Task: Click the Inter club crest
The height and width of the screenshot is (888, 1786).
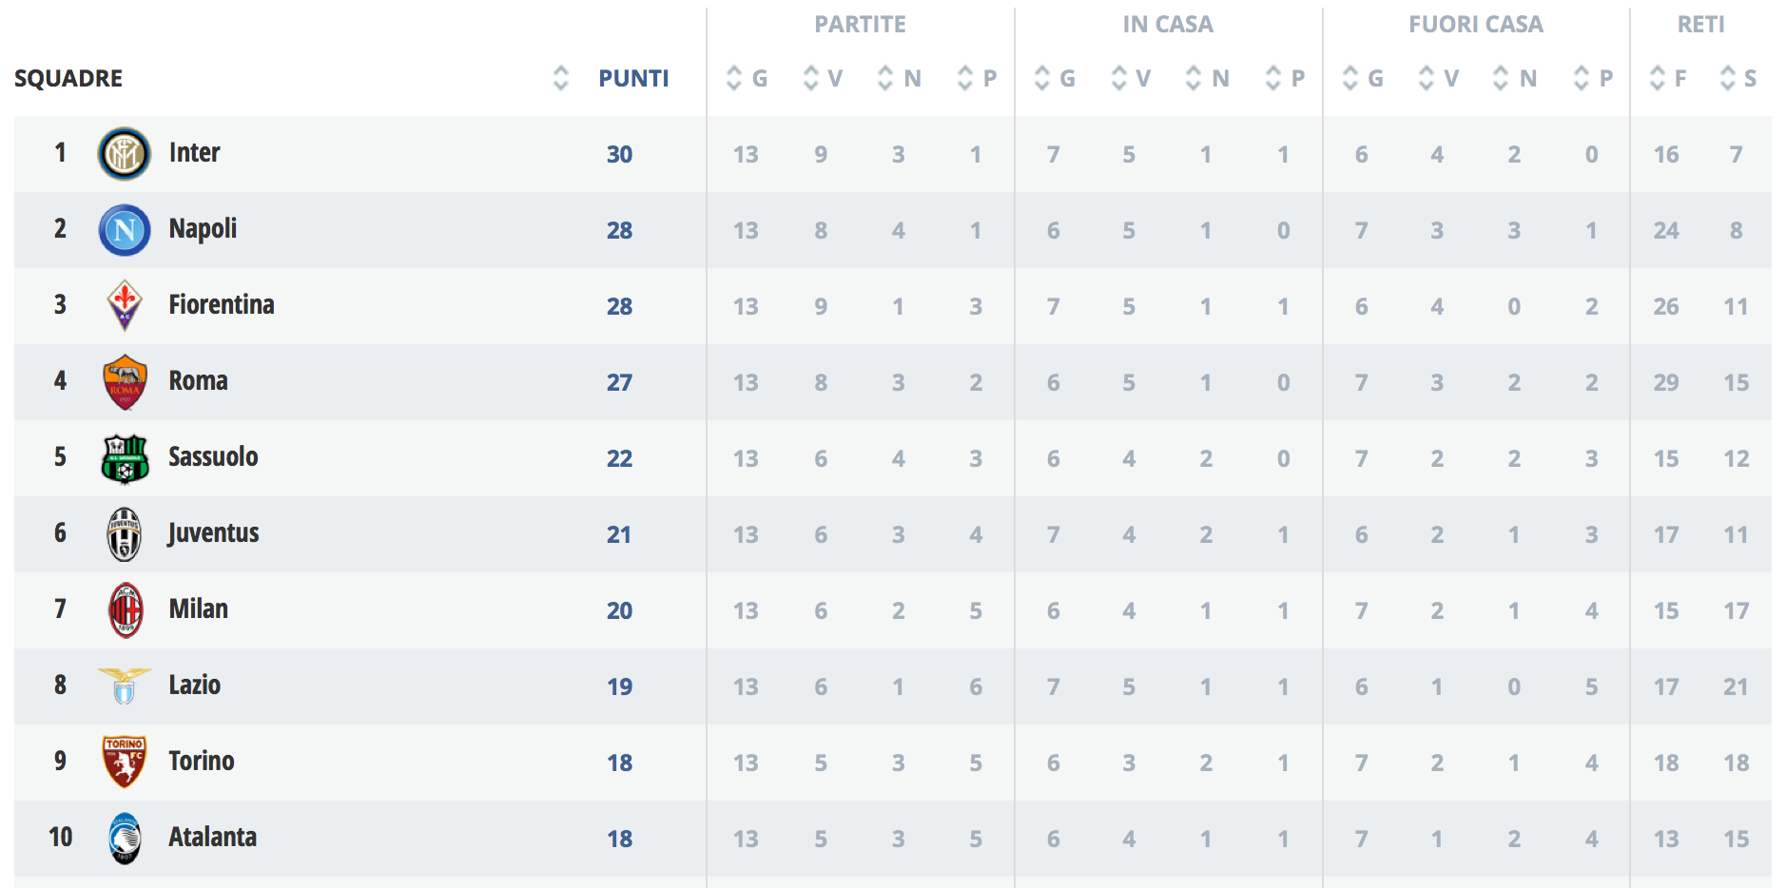Action: (125, 154)
